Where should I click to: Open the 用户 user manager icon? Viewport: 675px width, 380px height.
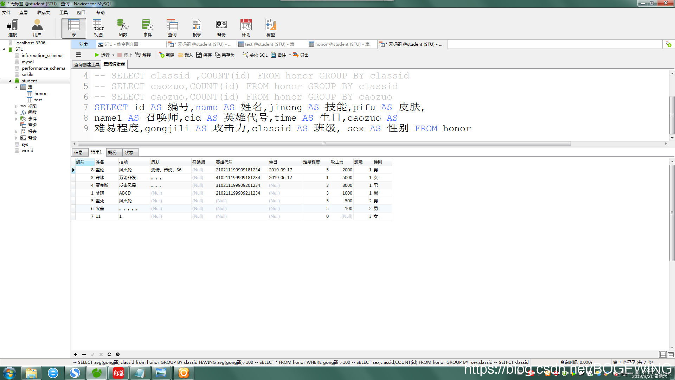coord(37,28)
